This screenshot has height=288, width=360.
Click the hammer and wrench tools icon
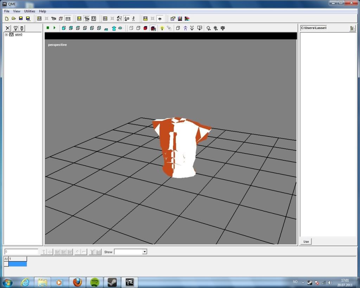(119, 19)
